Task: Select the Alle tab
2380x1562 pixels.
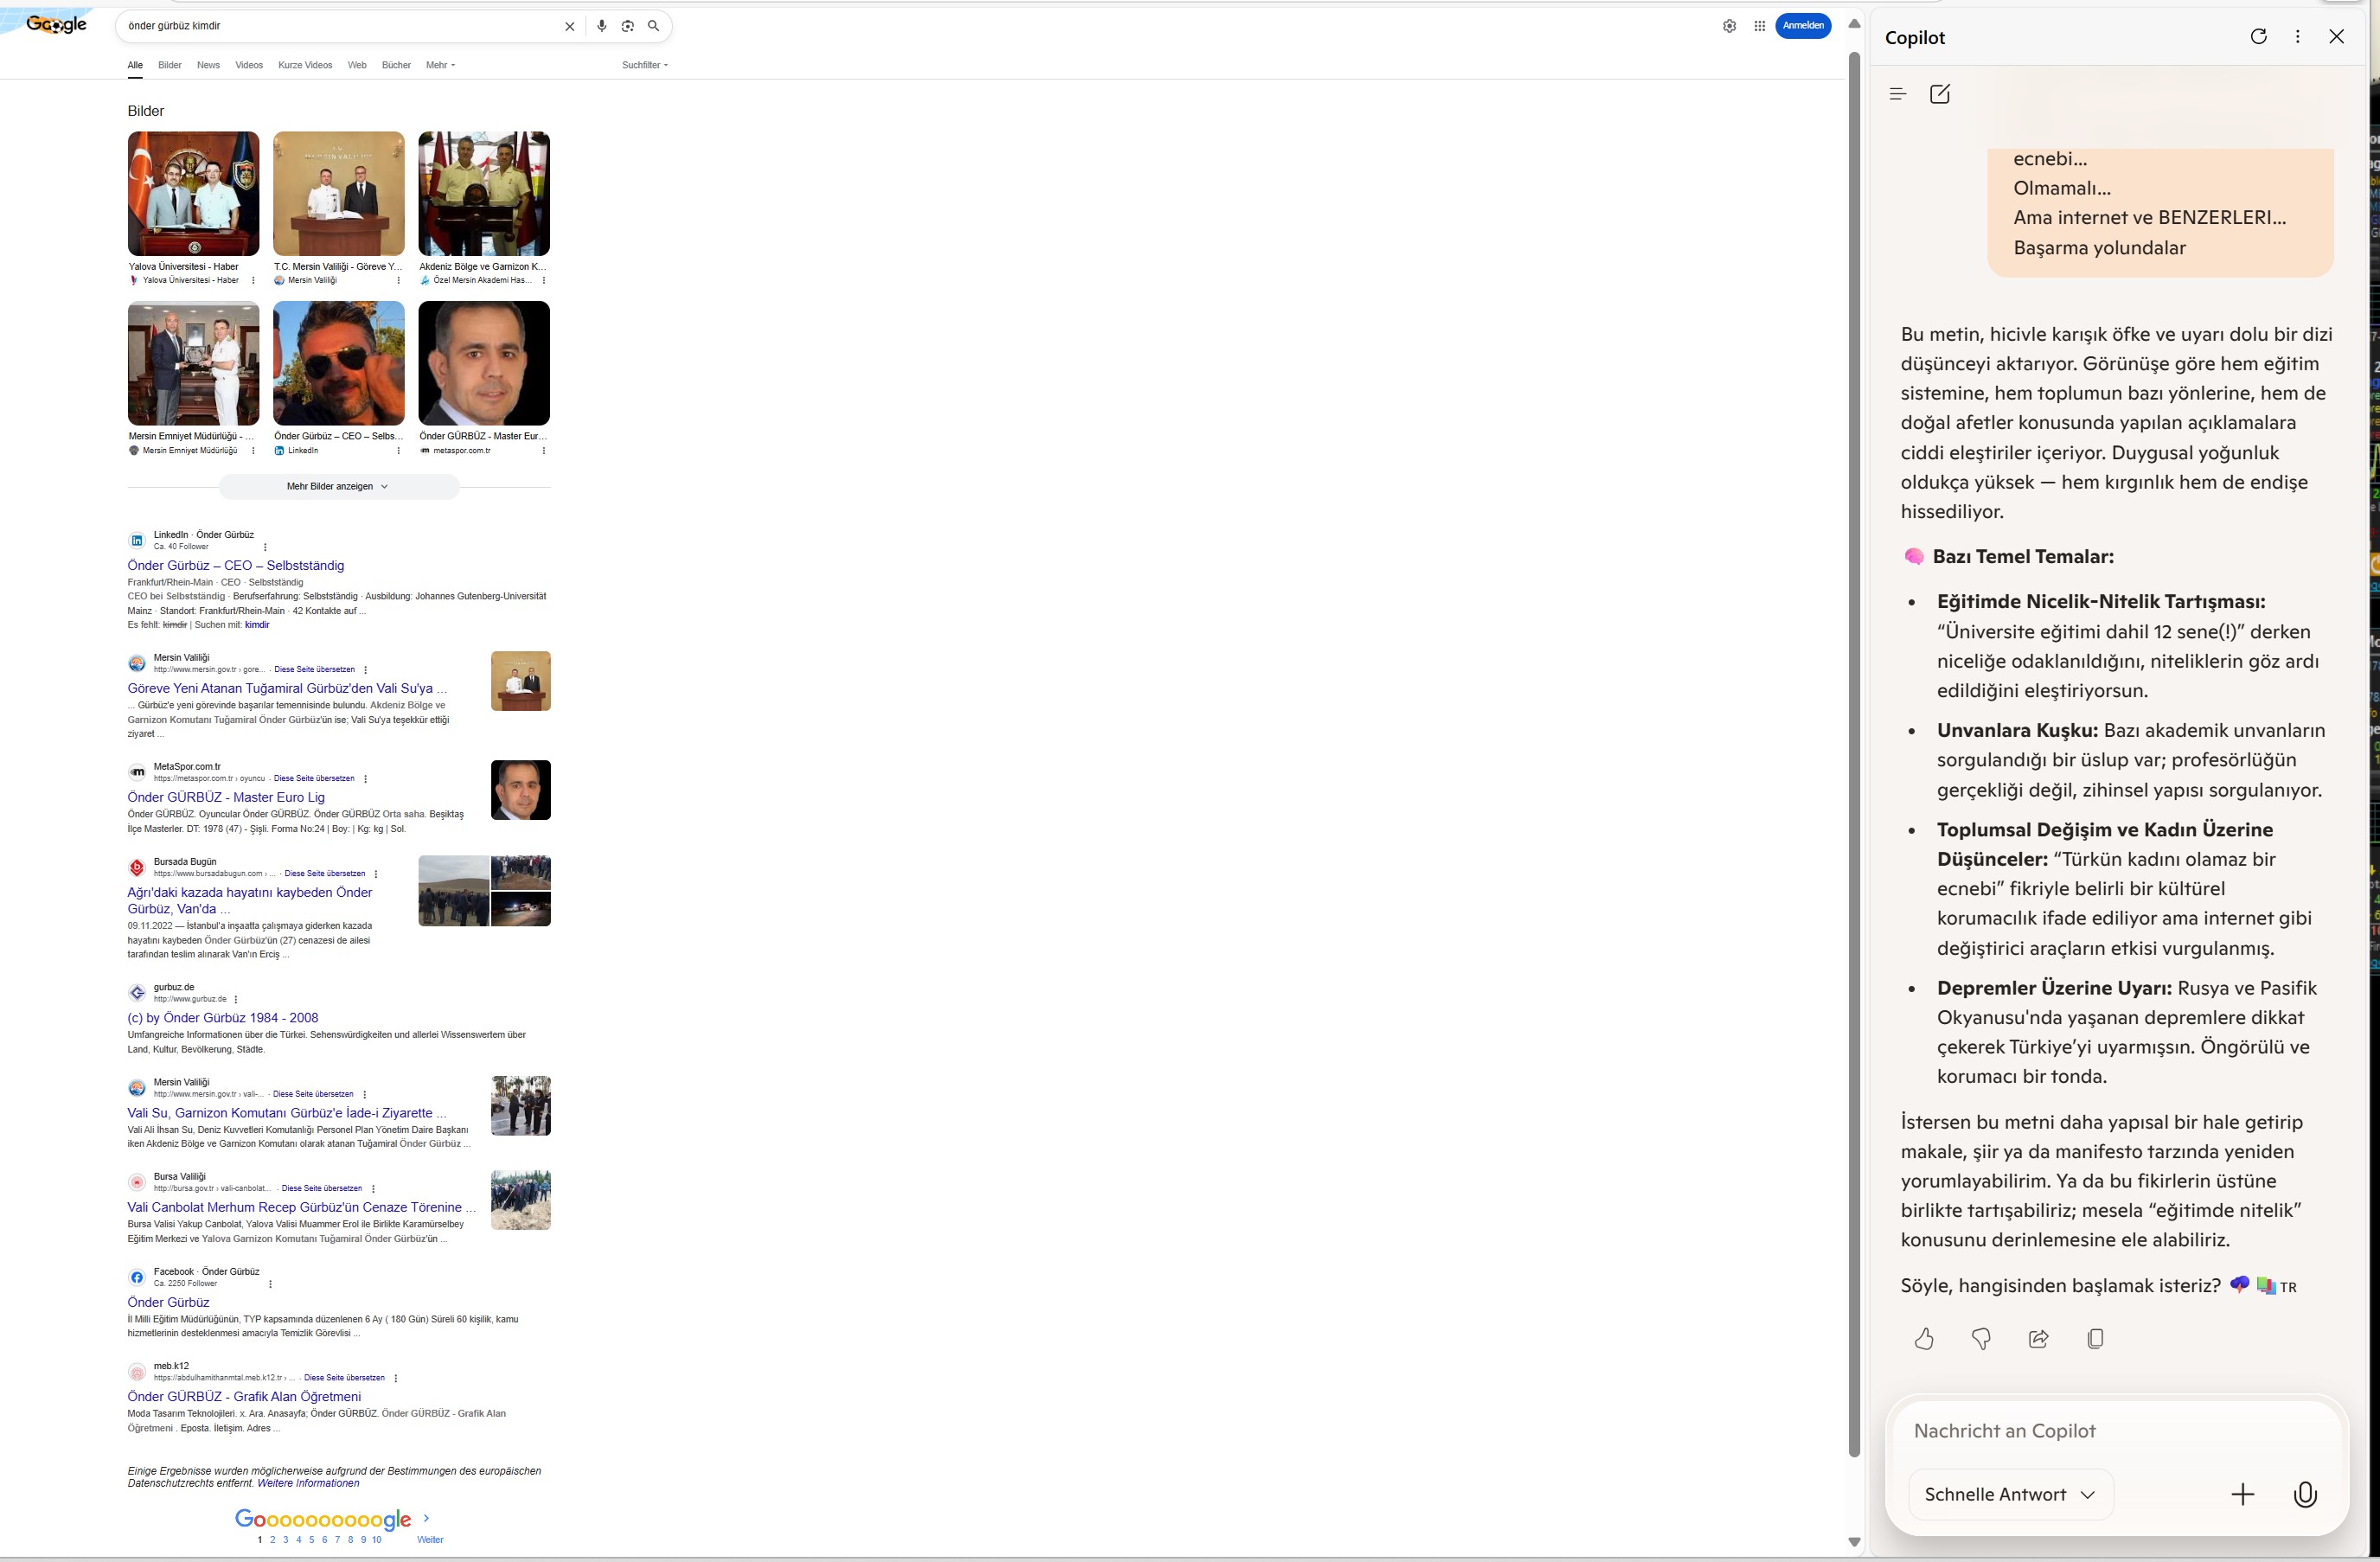Action: click(x=135, y=65)
